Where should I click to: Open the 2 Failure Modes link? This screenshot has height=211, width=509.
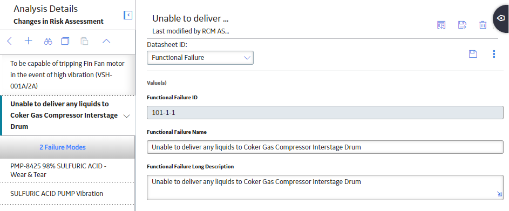click(x=63, y=147)
